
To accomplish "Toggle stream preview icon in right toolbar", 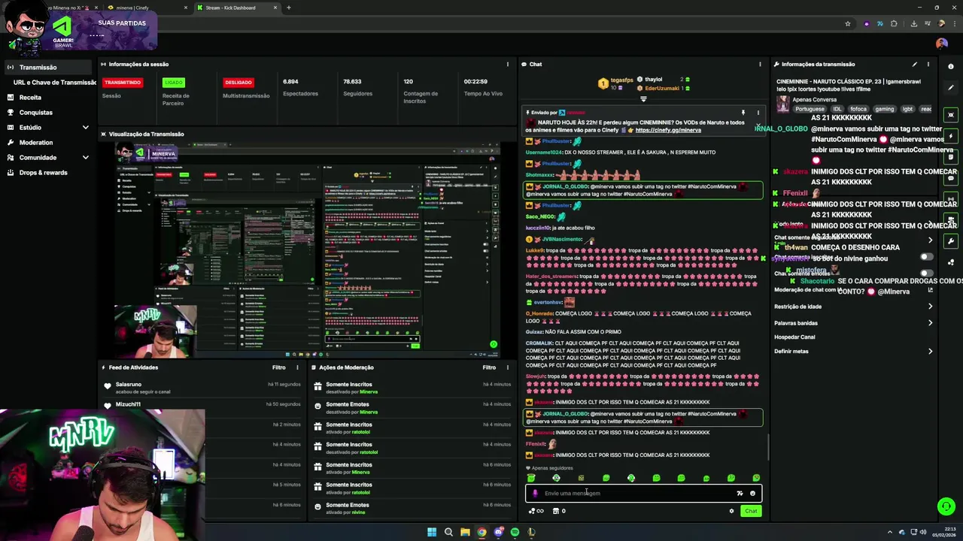I will (951, 115).
